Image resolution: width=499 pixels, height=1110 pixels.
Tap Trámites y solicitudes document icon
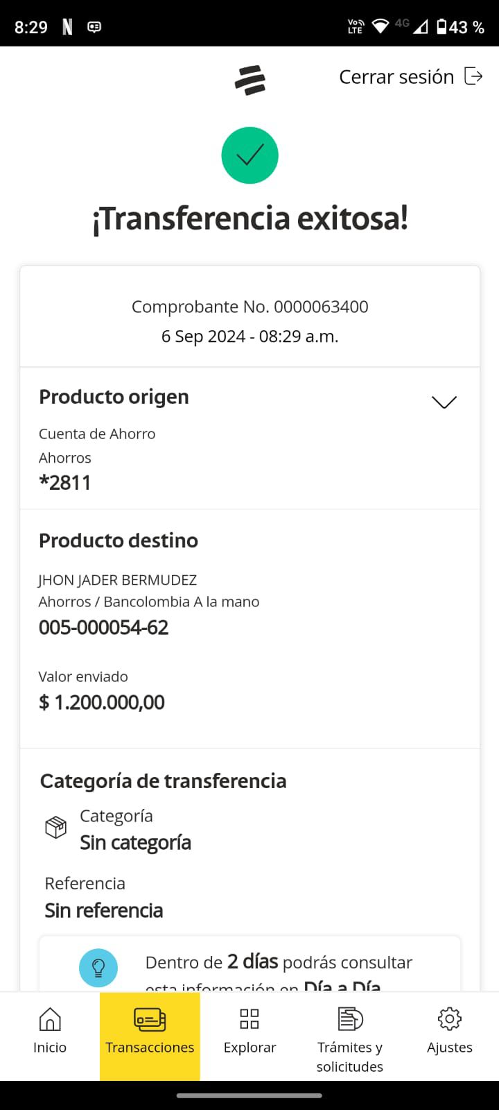pos(350,1019)
